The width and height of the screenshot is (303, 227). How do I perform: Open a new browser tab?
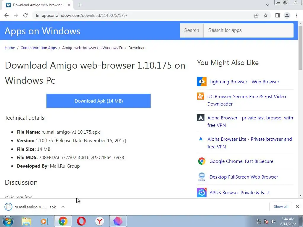tap(80, 5)
